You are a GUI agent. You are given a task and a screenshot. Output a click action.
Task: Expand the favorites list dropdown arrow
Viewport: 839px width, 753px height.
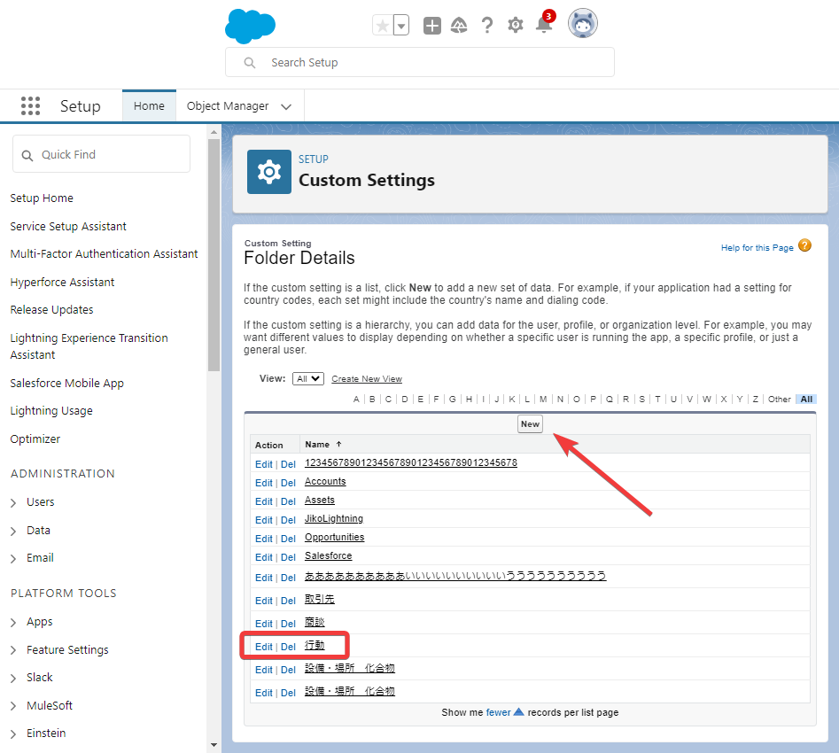click(401, 26)
